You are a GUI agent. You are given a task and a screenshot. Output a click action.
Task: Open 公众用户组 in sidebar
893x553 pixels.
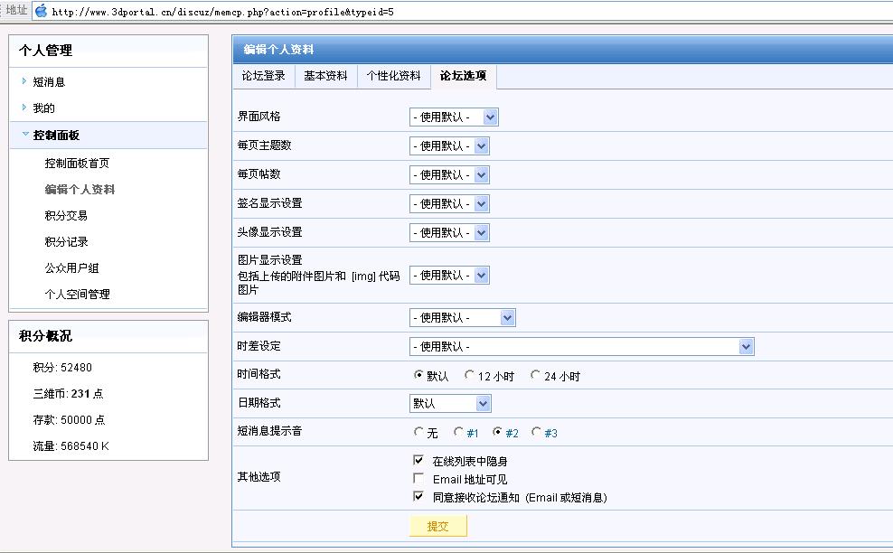tap(71, 268)
